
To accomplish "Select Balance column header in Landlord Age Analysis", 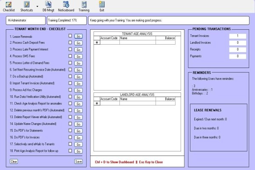I will click(165, 99).
